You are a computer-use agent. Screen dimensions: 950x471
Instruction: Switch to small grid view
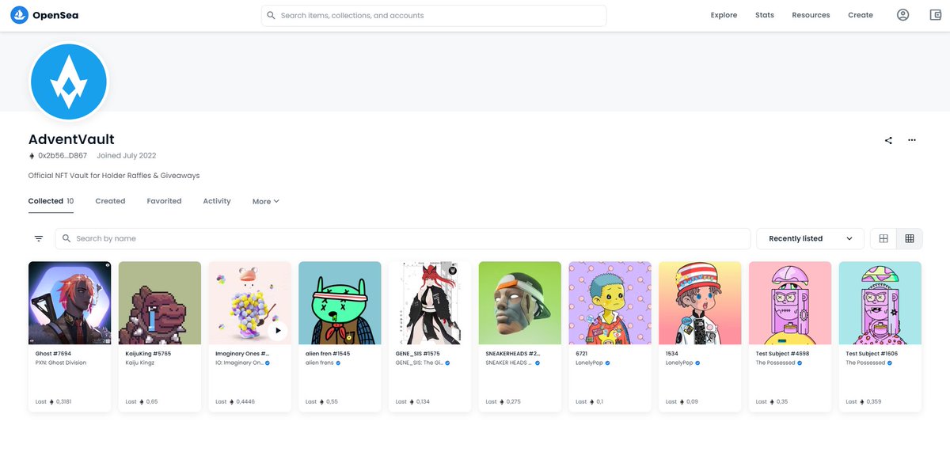[910, 238]
